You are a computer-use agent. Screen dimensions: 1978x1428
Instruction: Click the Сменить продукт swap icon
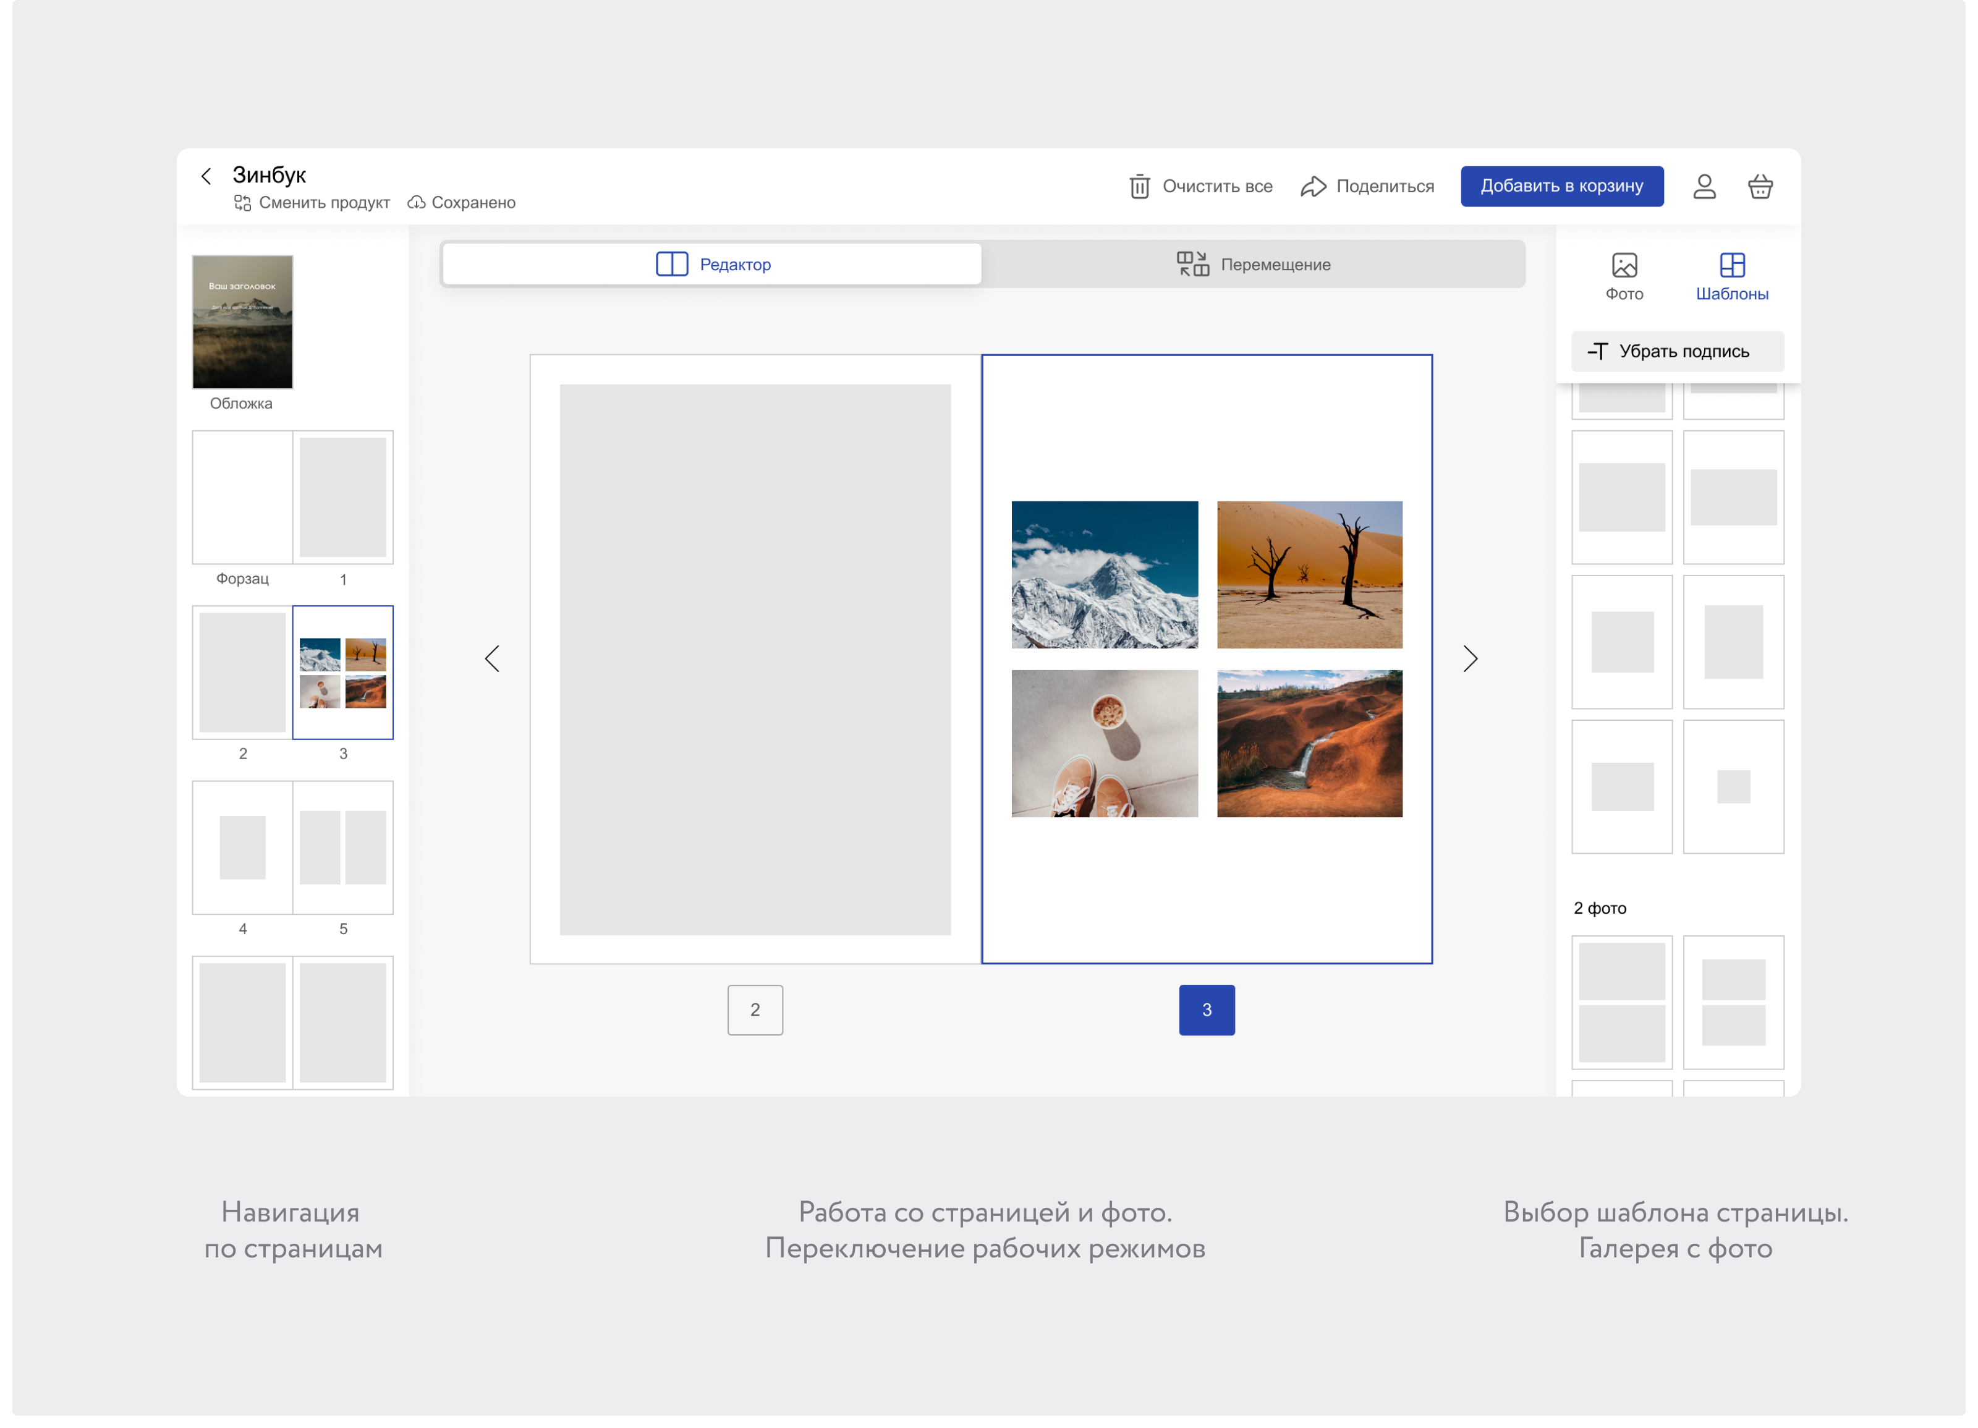click(242, 202)
